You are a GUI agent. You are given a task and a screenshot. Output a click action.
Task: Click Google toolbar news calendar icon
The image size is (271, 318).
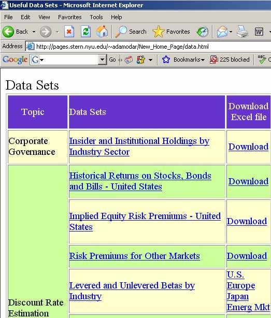point(128,60)
